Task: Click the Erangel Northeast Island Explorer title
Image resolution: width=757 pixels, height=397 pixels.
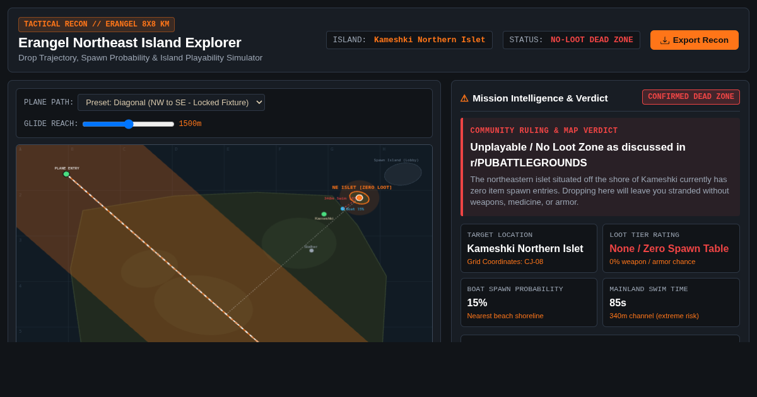Action: (x=130, y=43)
